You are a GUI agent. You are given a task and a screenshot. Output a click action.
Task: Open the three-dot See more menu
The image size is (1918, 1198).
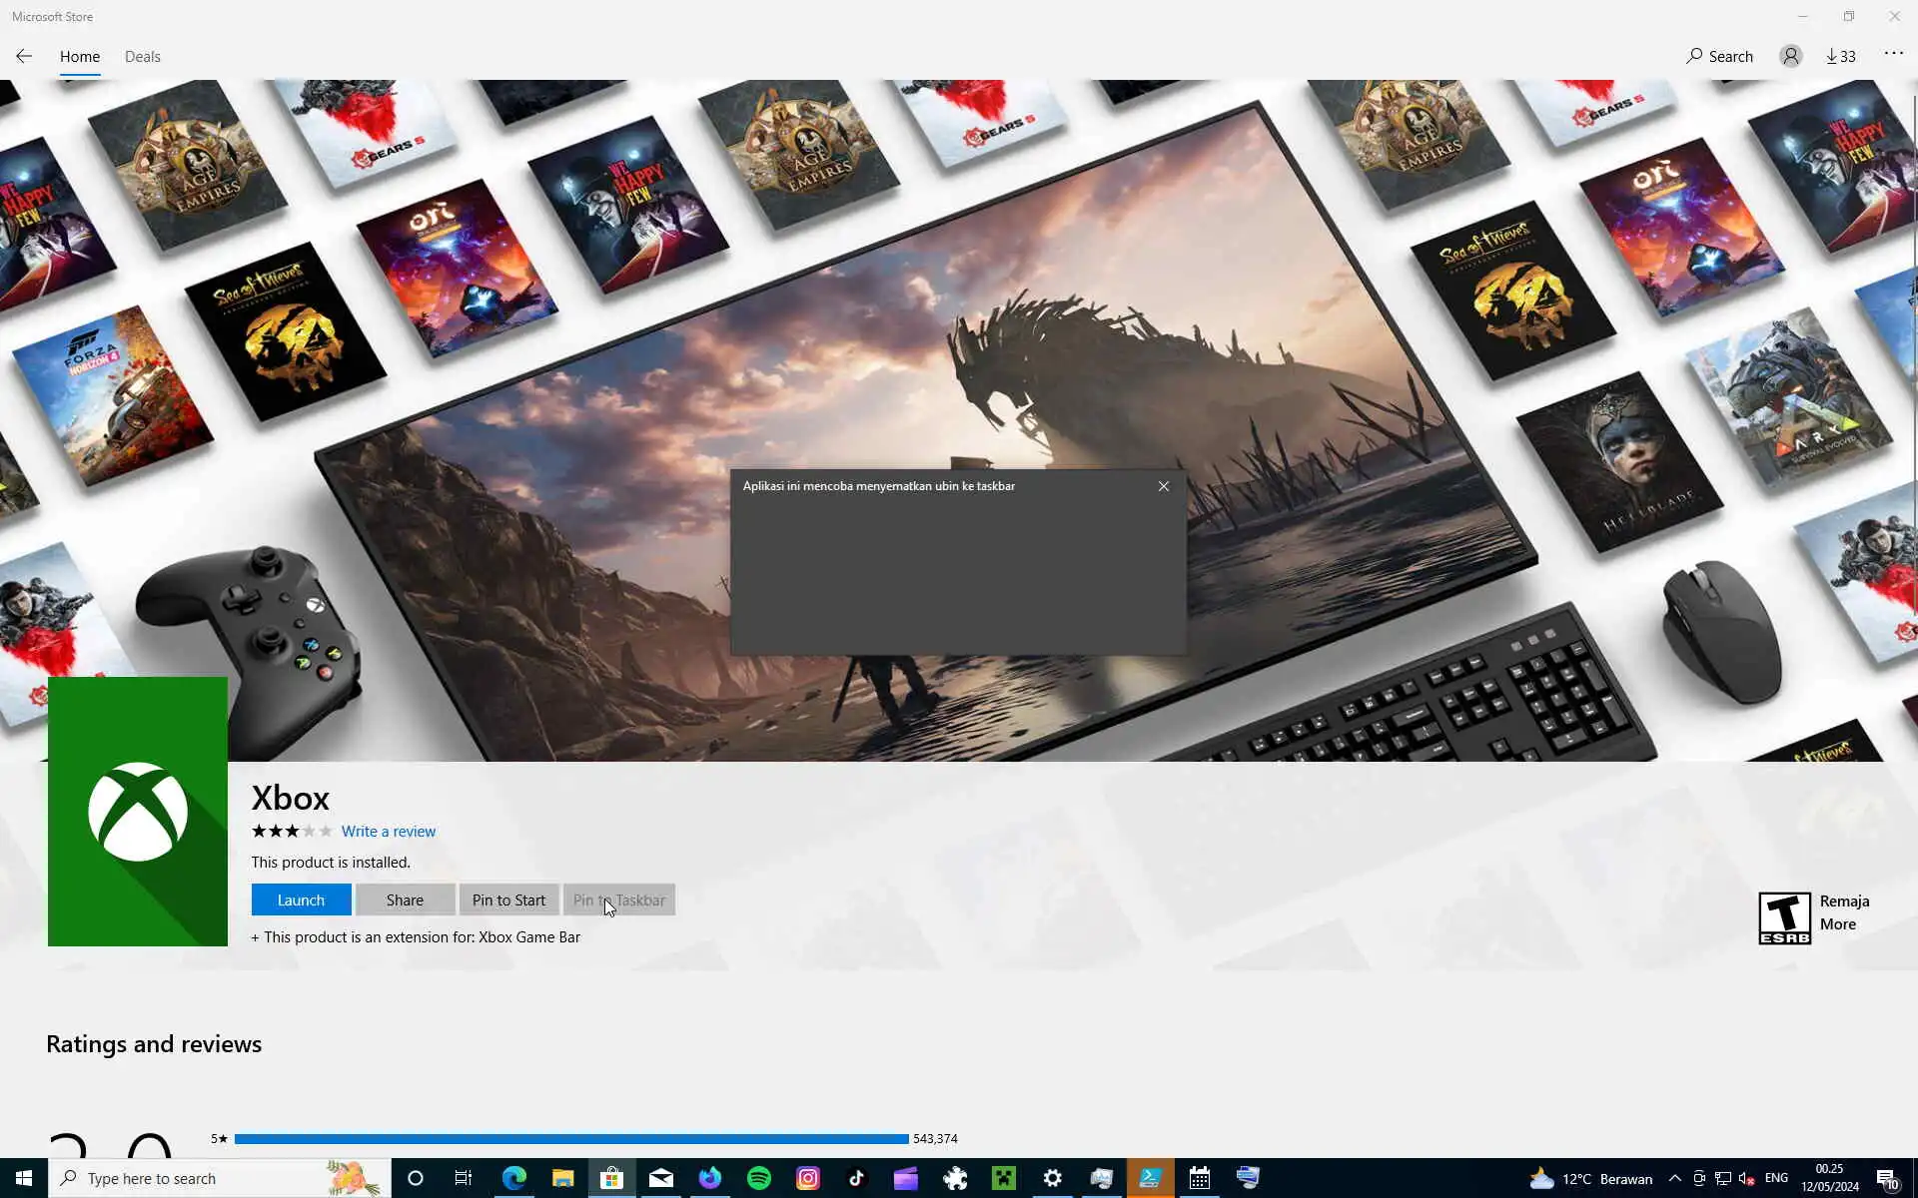click(x=1893, y=54)
